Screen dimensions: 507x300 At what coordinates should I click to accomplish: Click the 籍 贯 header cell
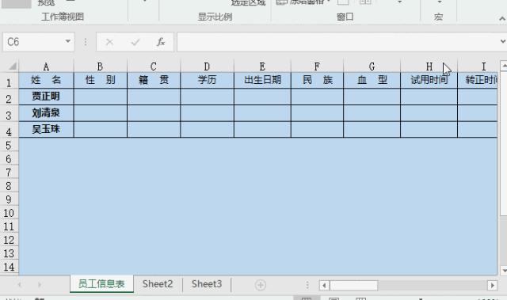click(154, 80)
